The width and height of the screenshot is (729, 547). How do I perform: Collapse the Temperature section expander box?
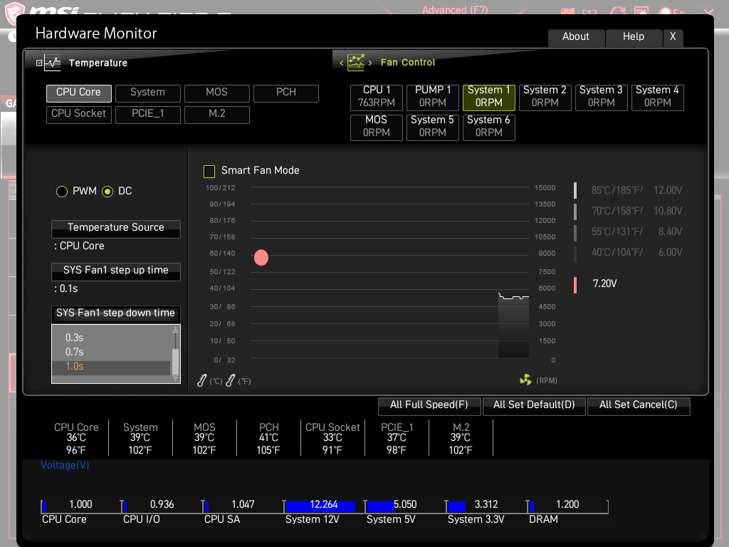pos(39,63)
